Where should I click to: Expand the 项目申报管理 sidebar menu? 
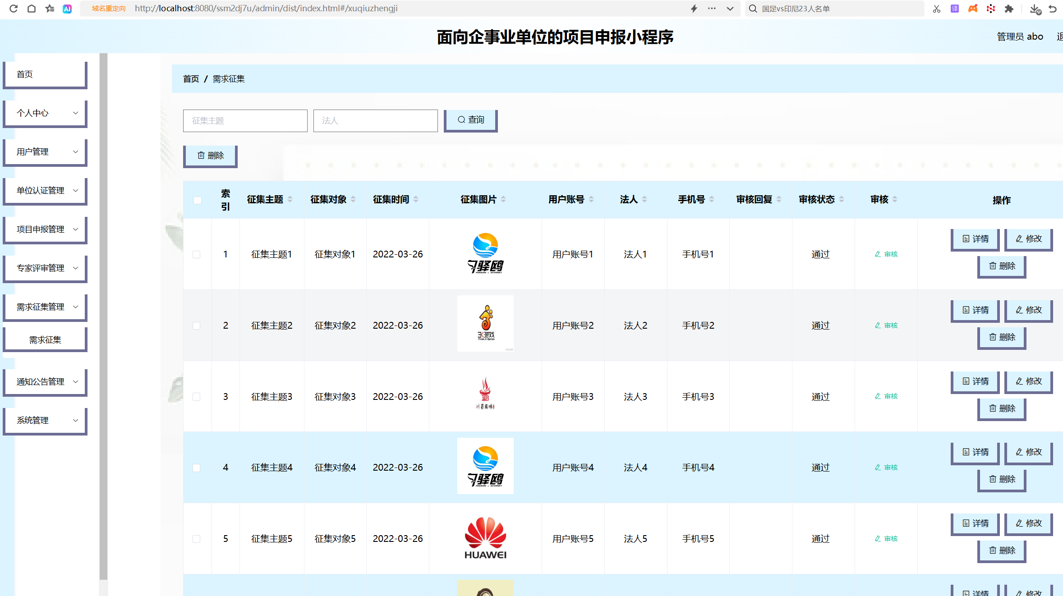click(45, 229)
